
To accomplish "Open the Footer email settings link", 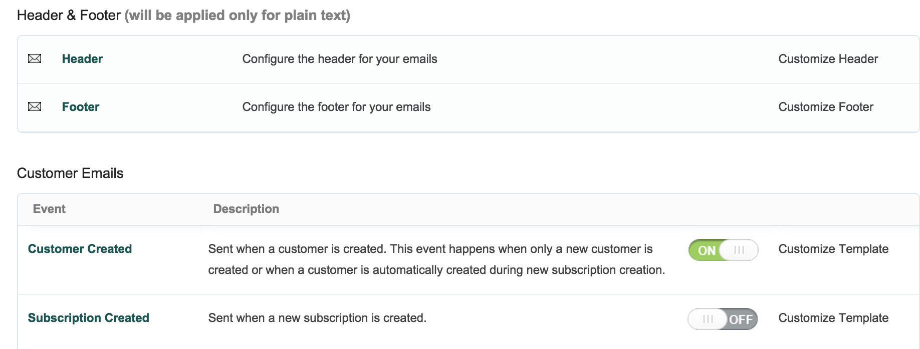I will [x=81, y=107].
